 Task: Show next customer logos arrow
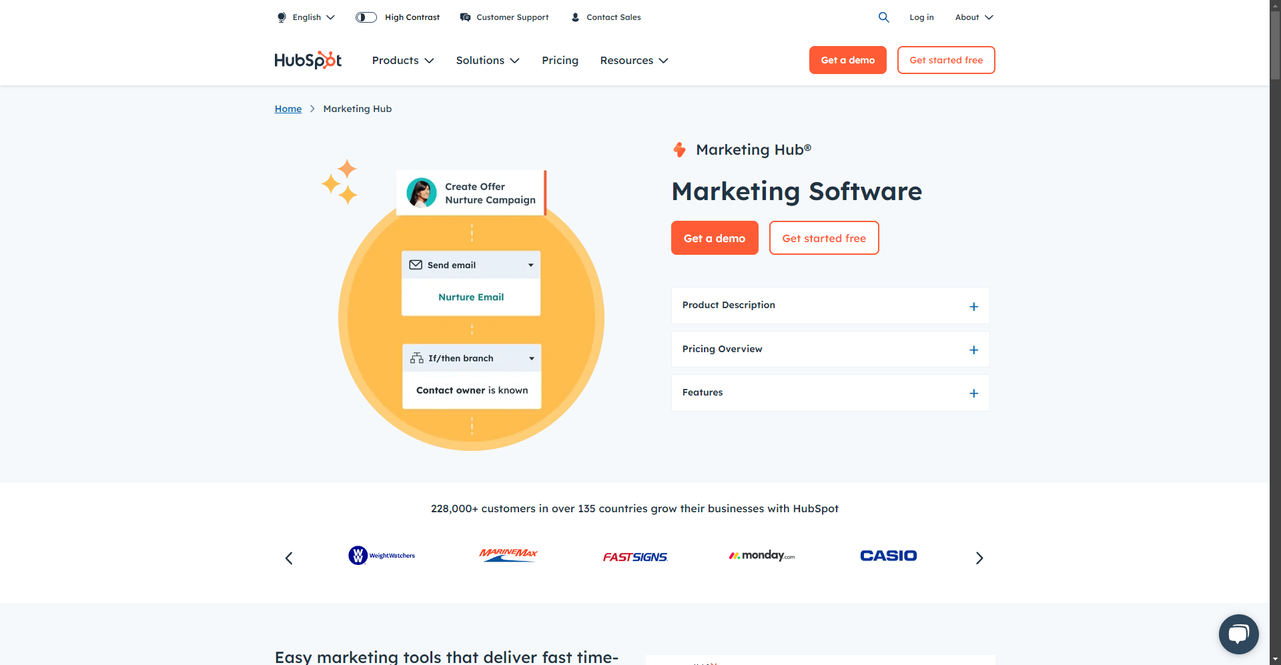[979, 558]
